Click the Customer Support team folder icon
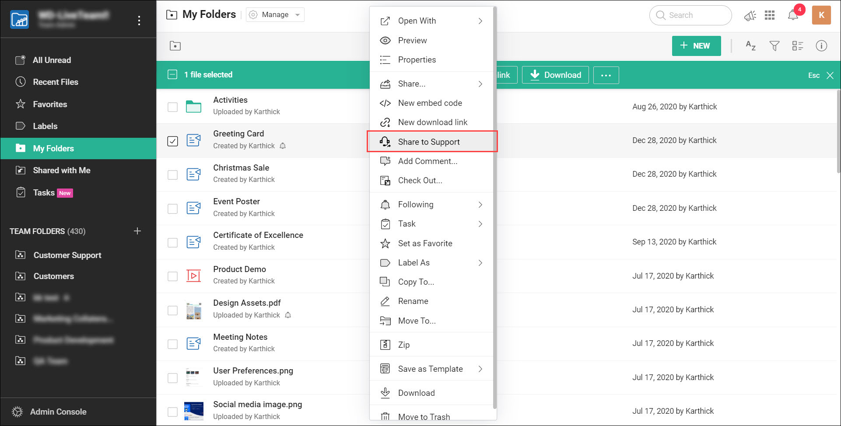Viewport: 841px width, 426px height. (20, 255)
